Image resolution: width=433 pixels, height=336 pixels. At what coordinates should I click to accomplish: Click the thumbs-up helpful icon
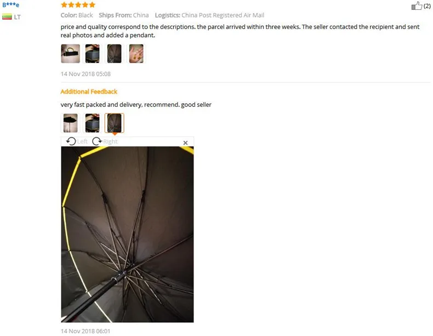[x=417, y=5]
